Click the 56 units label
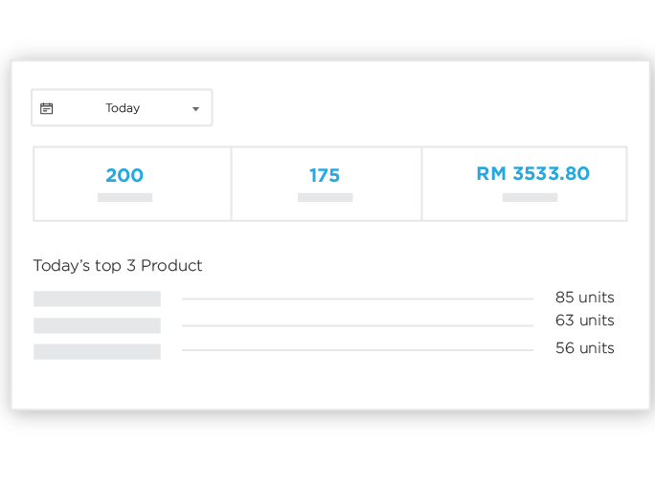Screen dimensions: 655x487 [585, 348]
